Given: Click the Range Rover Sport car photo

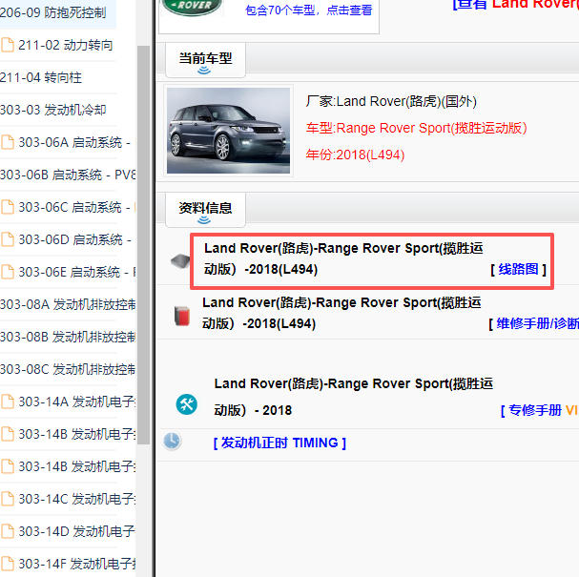Looking at the screenshot, I should click(x=228, y=131).
